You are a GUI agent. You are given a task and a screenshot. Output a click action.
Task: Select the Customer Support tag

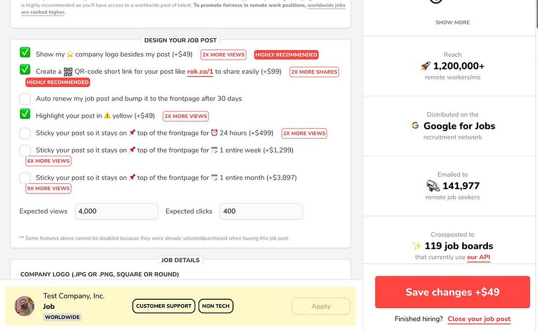(164, 306)
